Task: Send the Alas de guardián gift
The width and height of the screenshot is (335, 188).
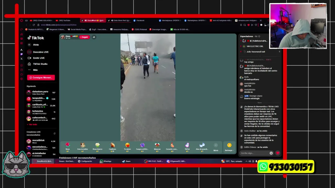Action: (x=202, y=147)
